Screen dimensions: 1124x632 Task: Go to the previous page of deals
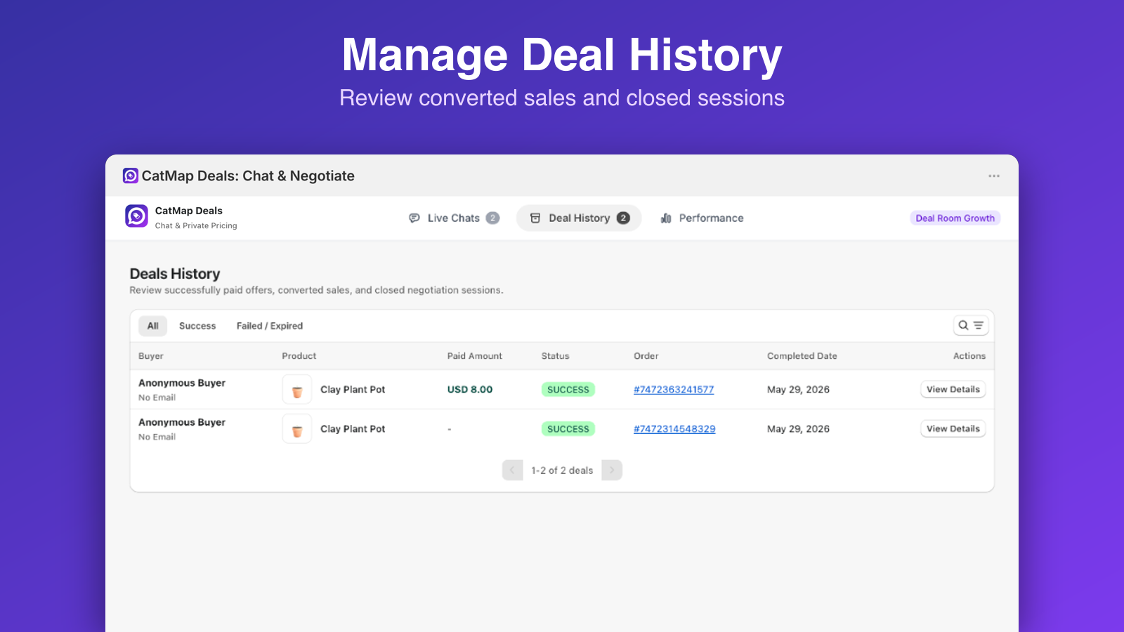coord(512,470)
